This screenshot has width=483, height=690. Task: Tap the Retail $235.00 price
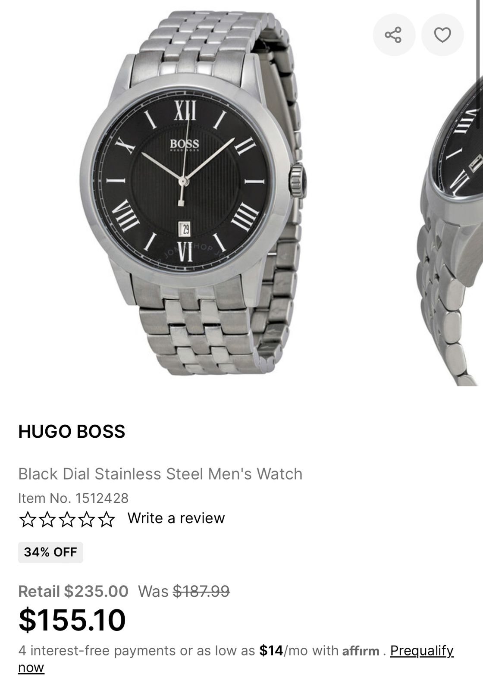[x=73, y=591]
